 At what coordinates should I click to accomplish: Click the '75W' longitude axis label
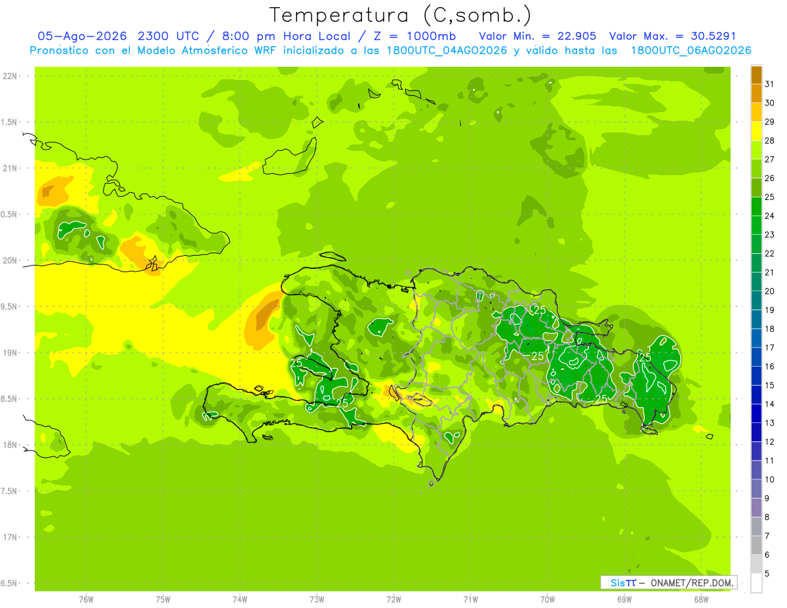[x=163, y=599]
